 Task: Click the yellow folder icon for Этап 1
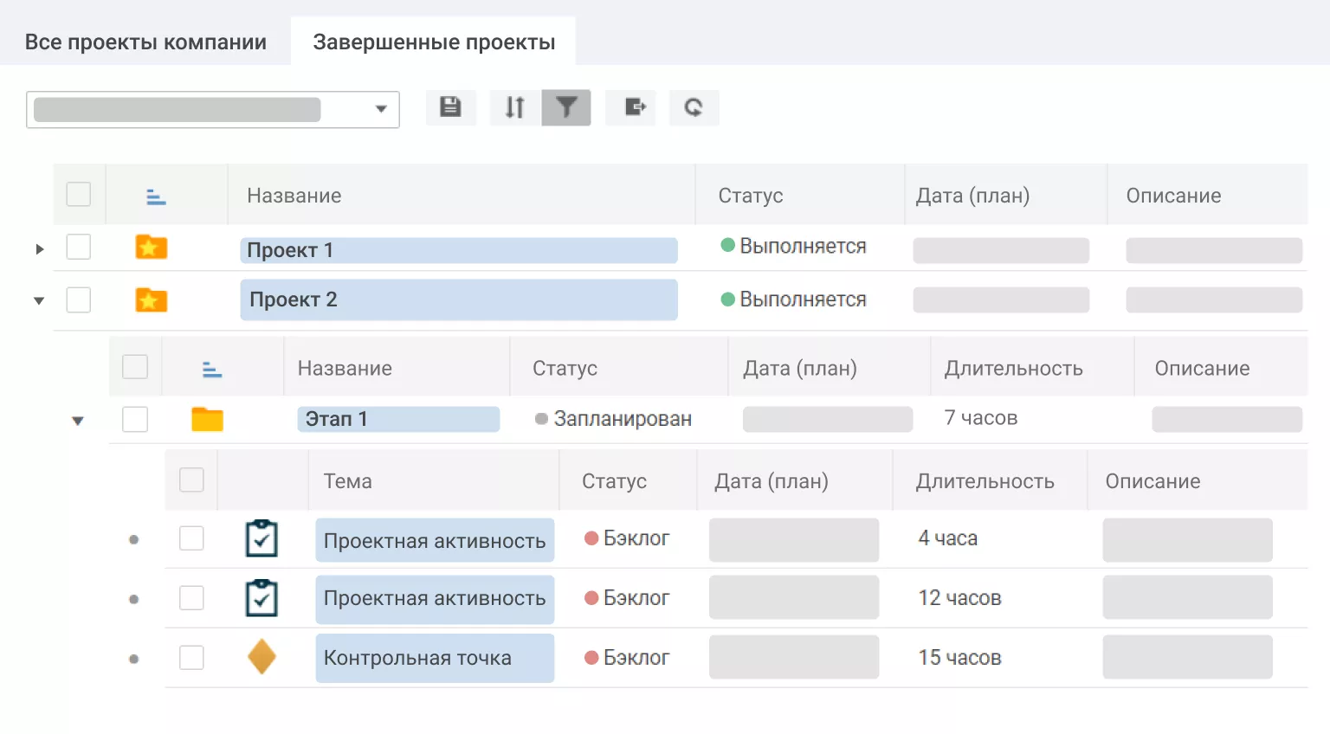pos(207,419)
